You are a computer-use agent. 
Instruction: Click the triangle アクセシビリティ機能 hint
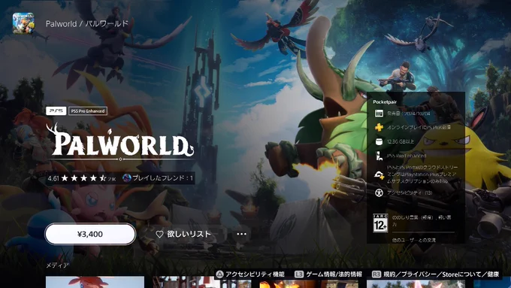[250, 274]
